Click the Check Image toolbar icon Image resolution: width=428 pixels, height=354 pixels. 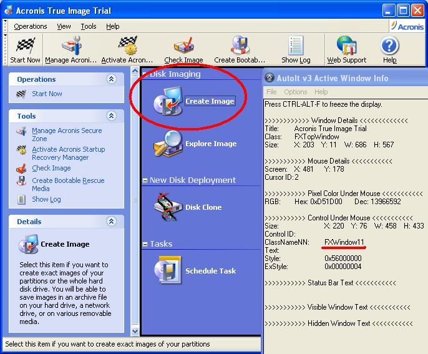coord(183,46)
